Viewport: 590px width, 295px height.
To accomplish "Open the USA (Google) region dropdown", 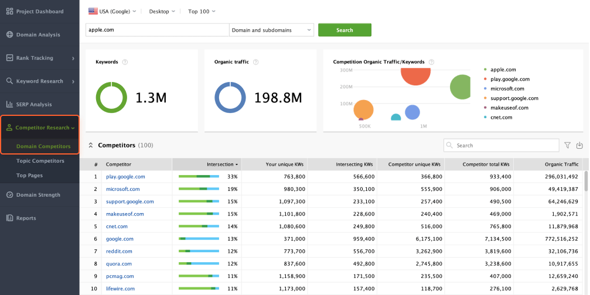I will (112, 11).
